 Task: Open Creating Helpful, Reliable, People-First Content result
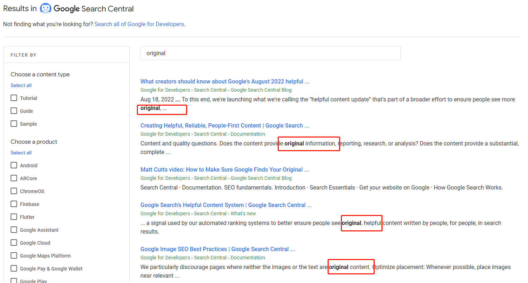pos(224,126)
